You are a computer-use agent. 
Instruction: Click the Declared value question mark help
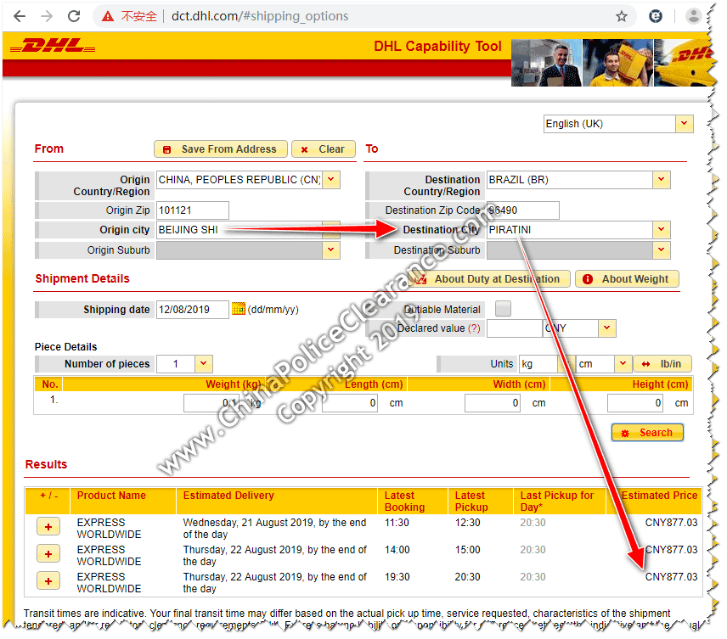click(474, 328)
